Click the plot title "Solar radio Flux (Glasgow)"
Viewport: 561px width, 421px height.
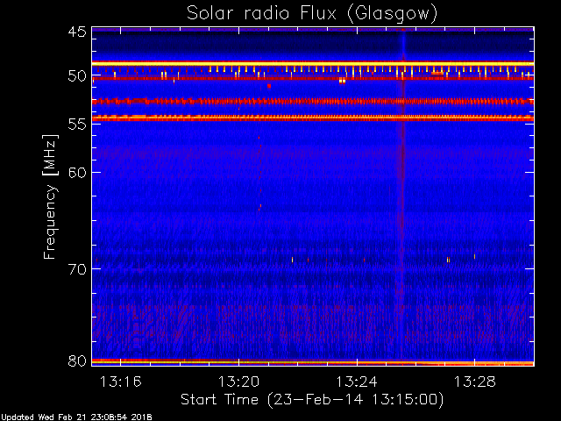312,14
